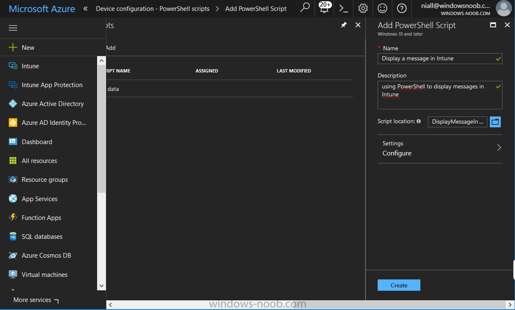Image resolution: width=515 pixels, height=310 pixels.
Task: Click the Description text area
Action: 440,95
